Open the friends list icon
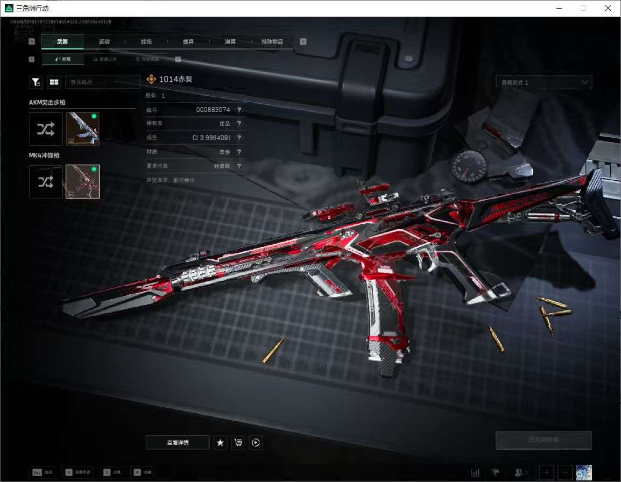The width and height of the screenshot is (621, 482). [520, 472]
